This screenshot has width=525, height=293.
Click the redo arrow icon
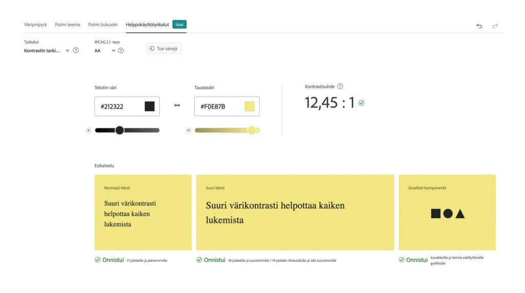tap(495, 26)
